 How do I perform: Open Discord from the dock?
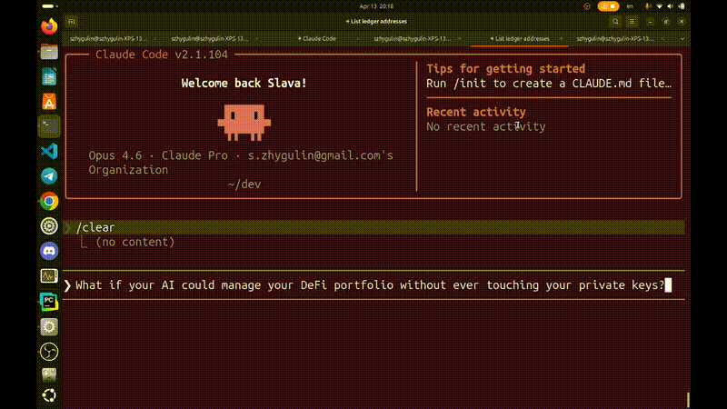[x=49, y=251]
